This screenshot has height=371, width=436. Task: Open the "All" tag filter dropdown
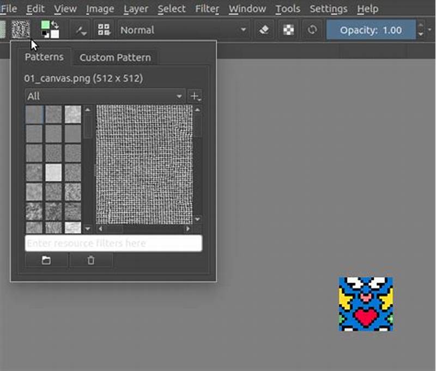104,96
